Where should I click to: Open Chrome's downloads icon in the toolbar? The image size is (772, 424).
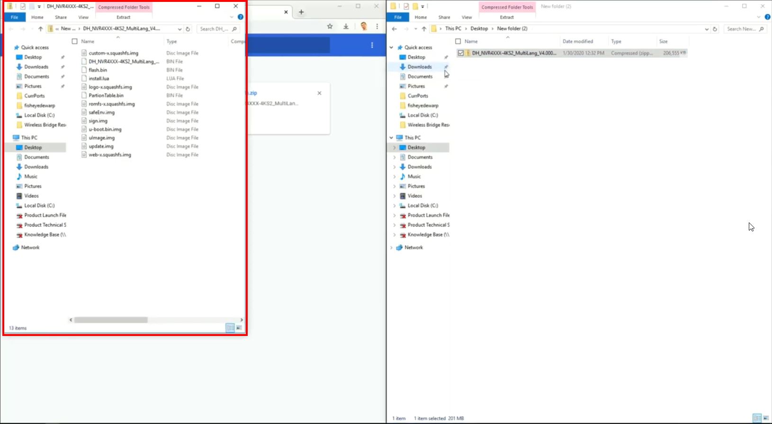346,26
